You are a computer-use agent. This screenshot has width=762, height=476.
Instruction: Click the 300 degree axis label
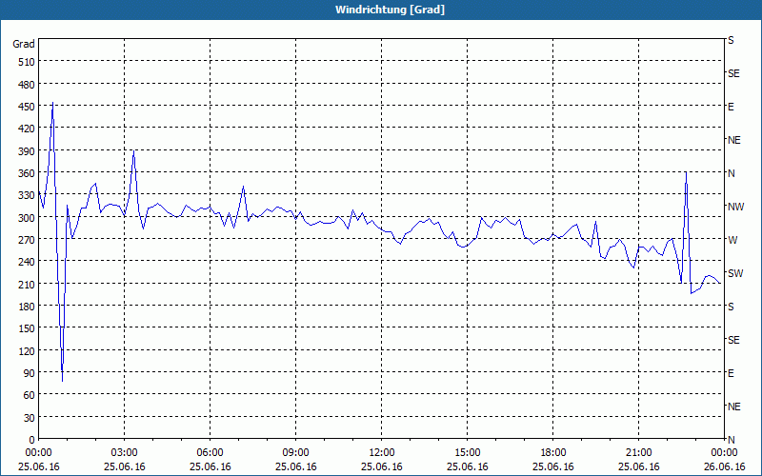[x=28, y=218]
